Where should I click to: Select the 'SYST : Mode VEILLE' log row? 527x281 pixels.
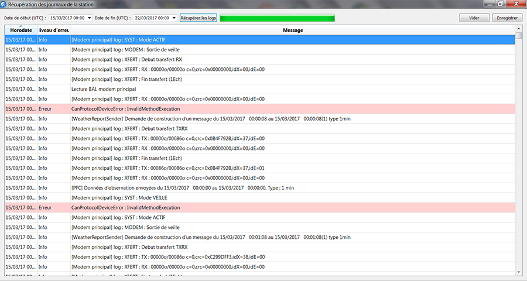[x=234, y=197]
